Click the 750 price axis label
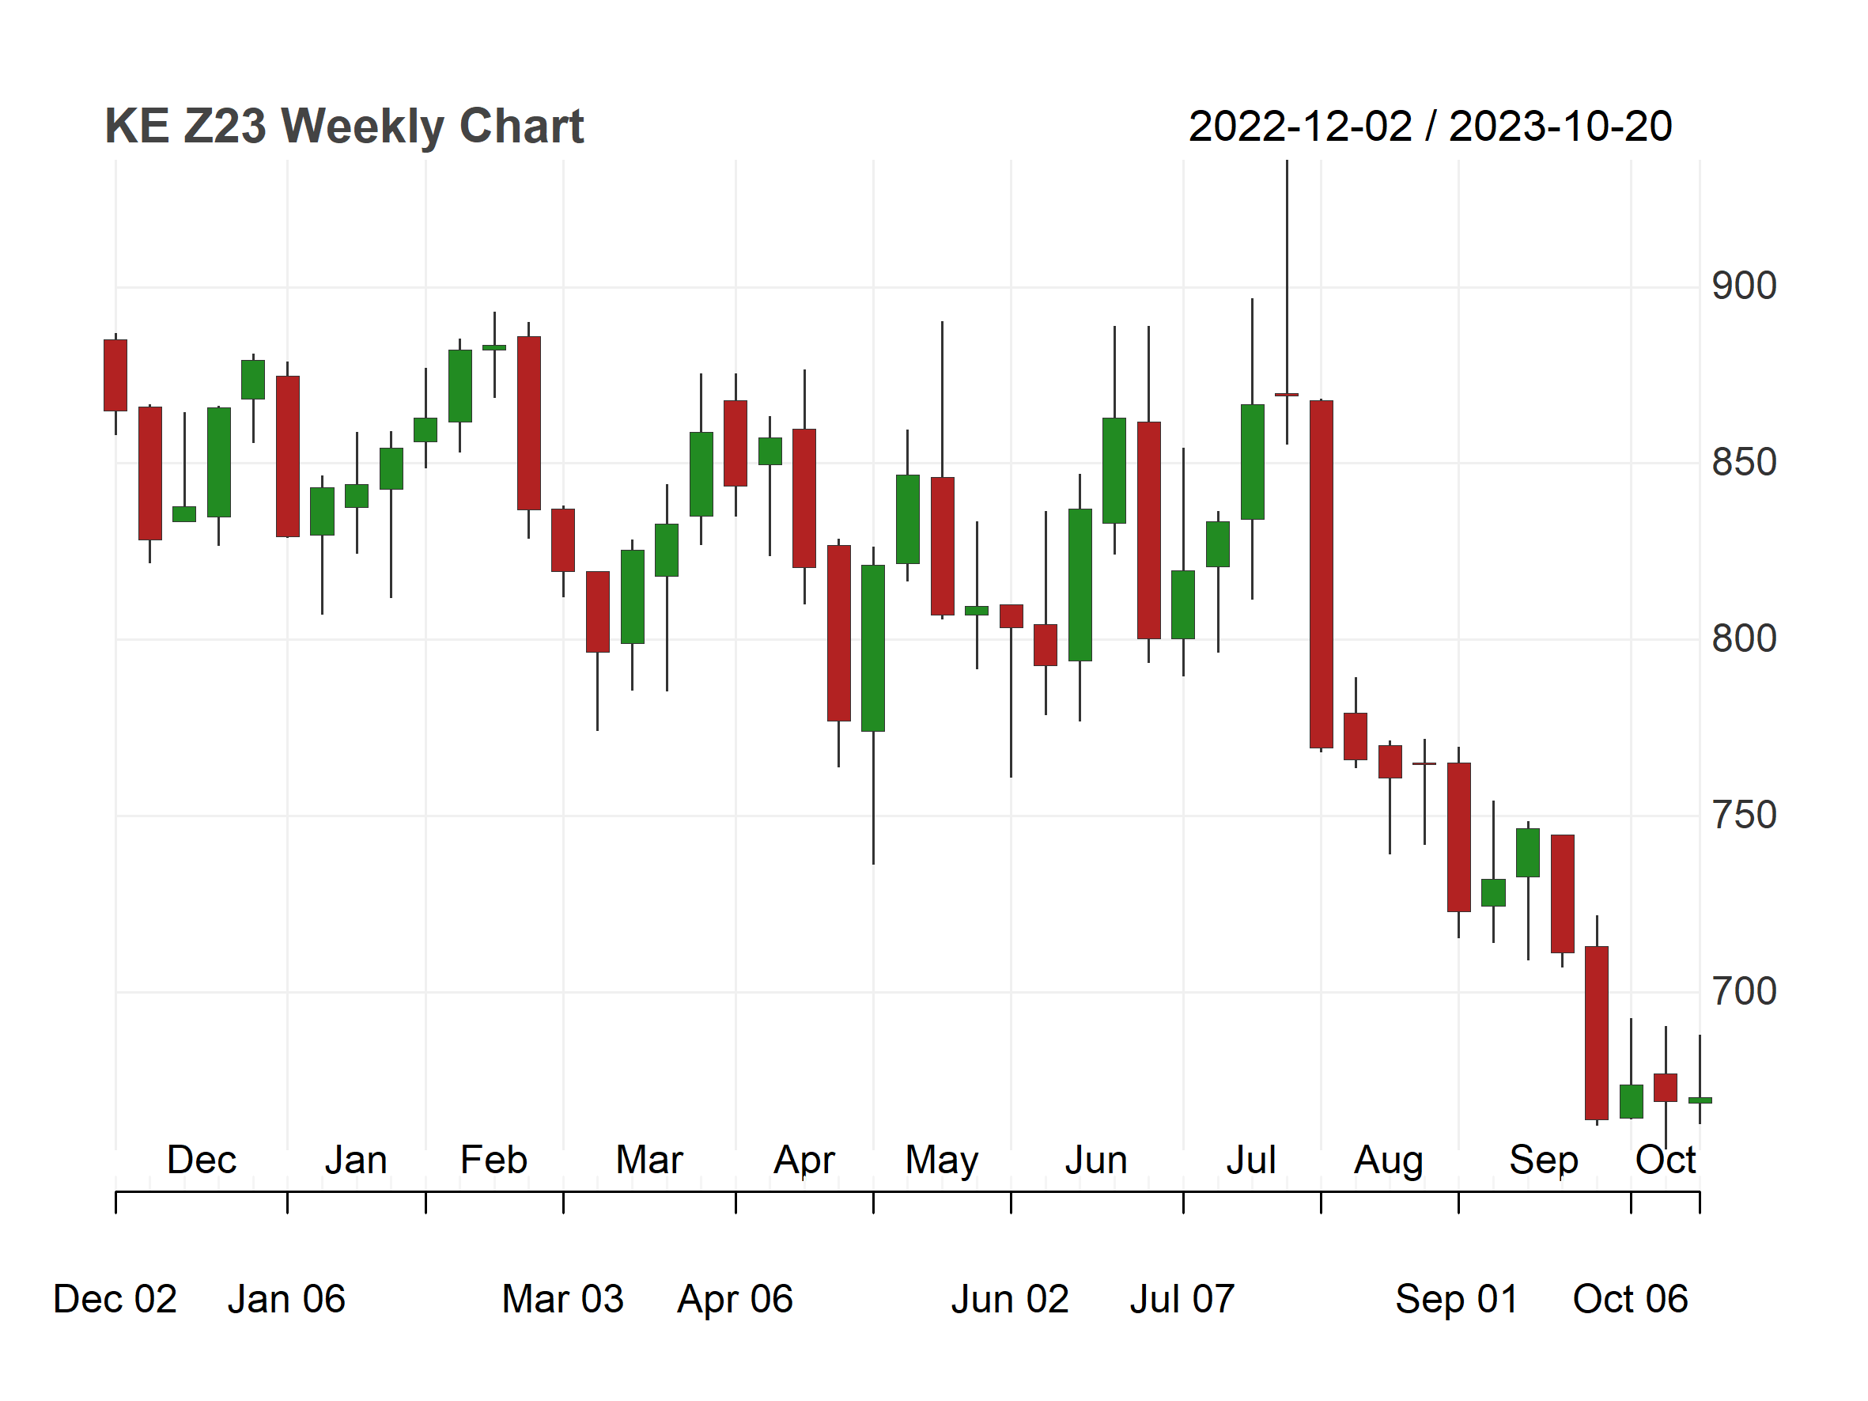This screenshot has height=1401, width=1868. pos(1744,816)
